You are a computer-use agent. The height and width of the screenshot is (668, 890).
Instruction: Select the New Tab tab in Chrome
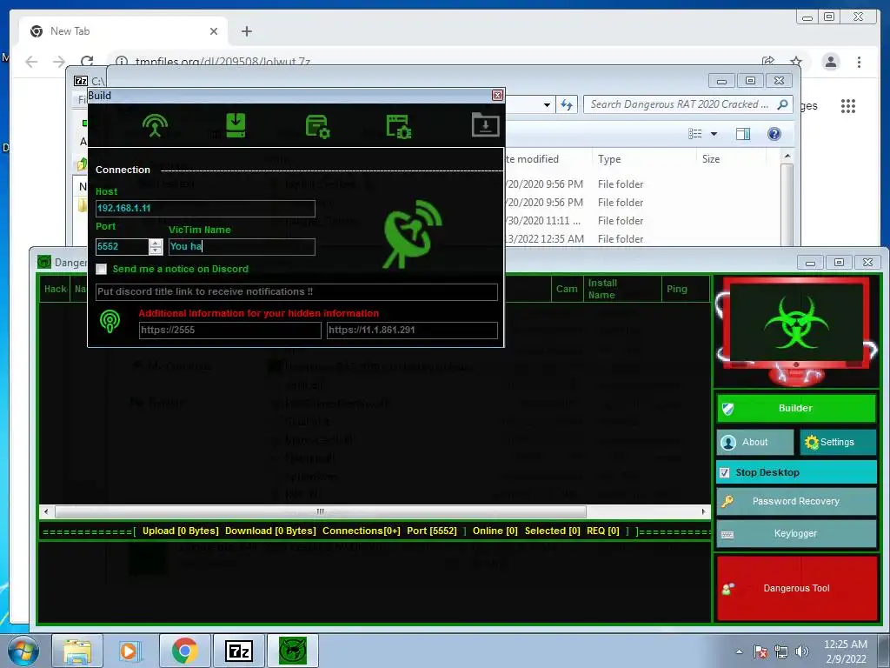point(123,31)
